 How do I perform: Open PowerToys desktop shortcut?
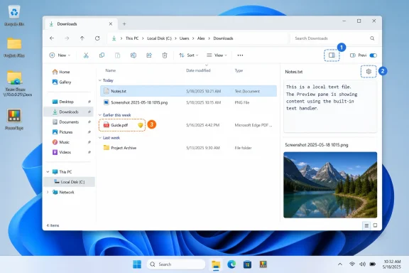(x=14, y=119)
